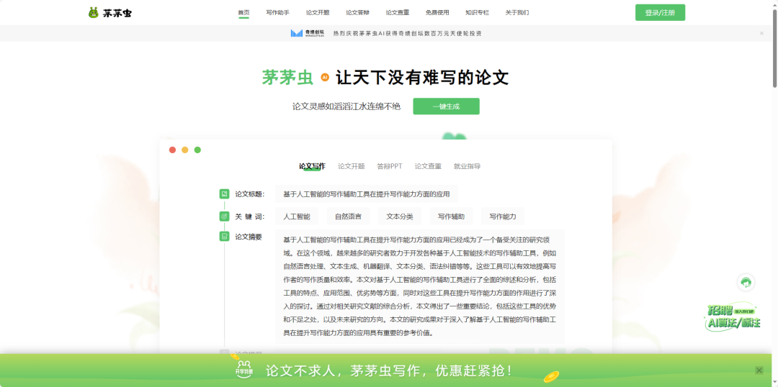Click the paper abstract text box
The width and height of the screenshot is (778, 387).
pyautogui.click(x=420, y=286)
